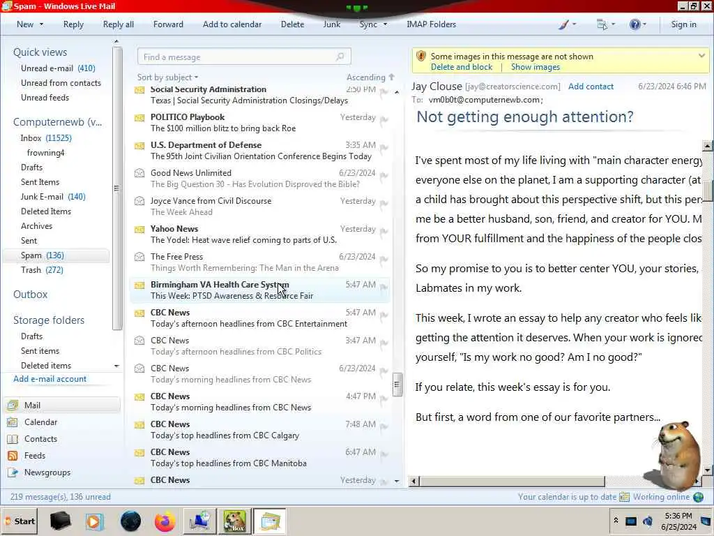Open the blue Help question mark icon
Image resolution: width=714 pixels, height=536 pixels.
(635, 24)
